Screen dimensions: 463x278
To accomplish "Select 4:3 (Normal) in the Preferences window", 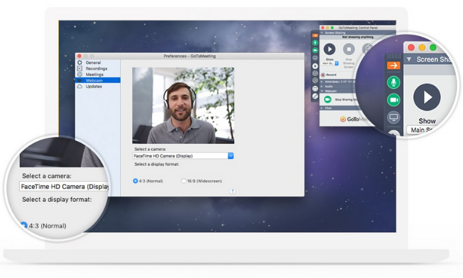I will point(135,181).
